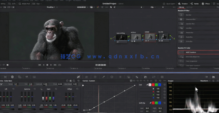This screenshot has height=113, width=219.
Task: Open the LUTs panel
Action: (12, 4)
